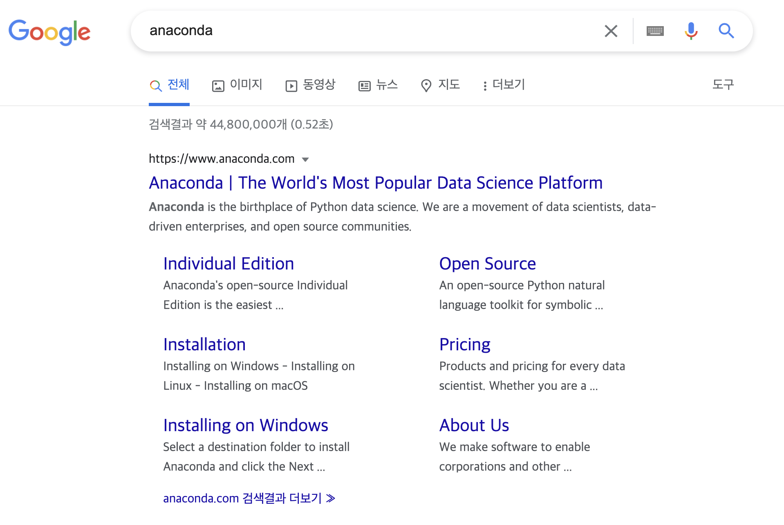Open the Individual Edition sitelink
Viewport: 784px width, 525px height.
pyautogui.click(x=228, y=264)
